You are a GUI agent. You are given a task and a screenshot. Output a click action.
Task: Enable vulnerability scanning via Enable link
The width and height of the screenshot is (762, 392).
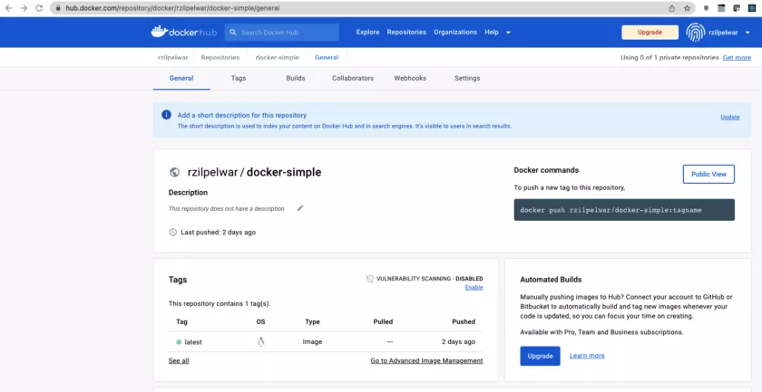click(474, 287)
